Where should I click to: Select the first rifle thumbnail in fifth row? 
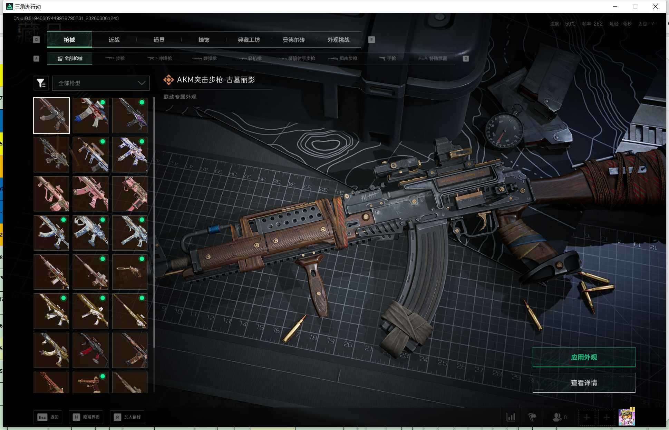click(x=51, y=272)
